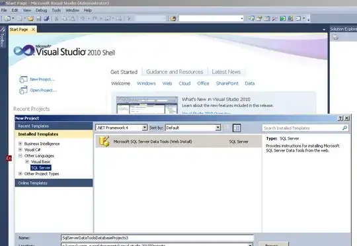This screenshot has height=246, width=357.
Task: Open the Window menu
Action: click(72, 11)
